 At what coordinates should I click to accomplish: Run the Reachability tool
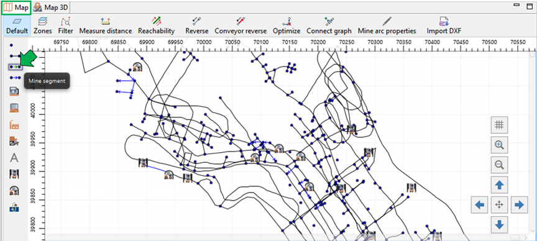coord(156,26)
